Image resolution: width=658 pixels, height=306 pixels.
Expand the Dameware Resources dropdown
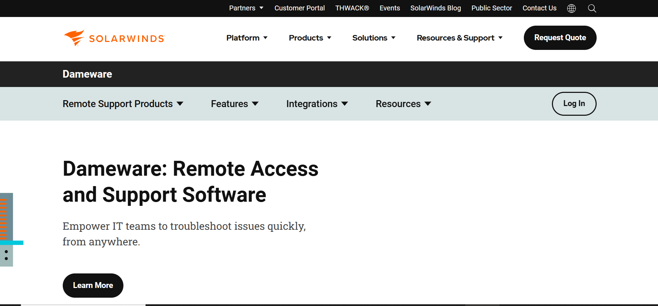(404, 104)
